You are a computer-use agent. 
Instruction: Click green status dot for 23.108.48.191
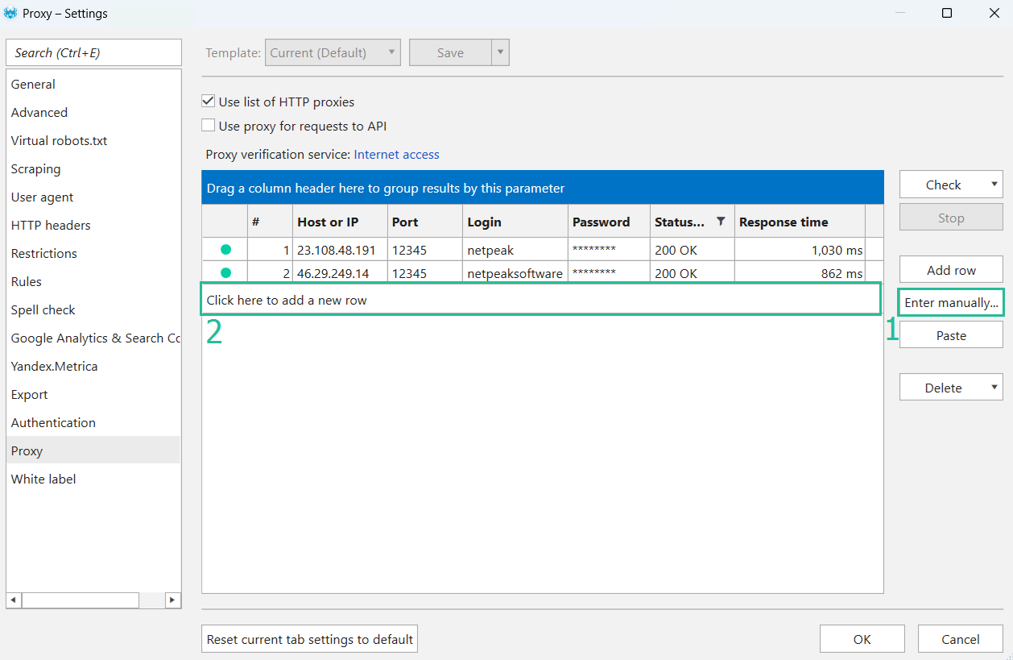click(225, 250)
